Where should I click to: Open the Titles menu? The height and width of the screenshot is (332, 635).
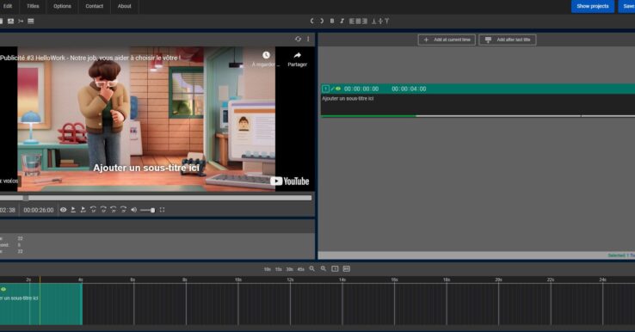tap(34, 6)
